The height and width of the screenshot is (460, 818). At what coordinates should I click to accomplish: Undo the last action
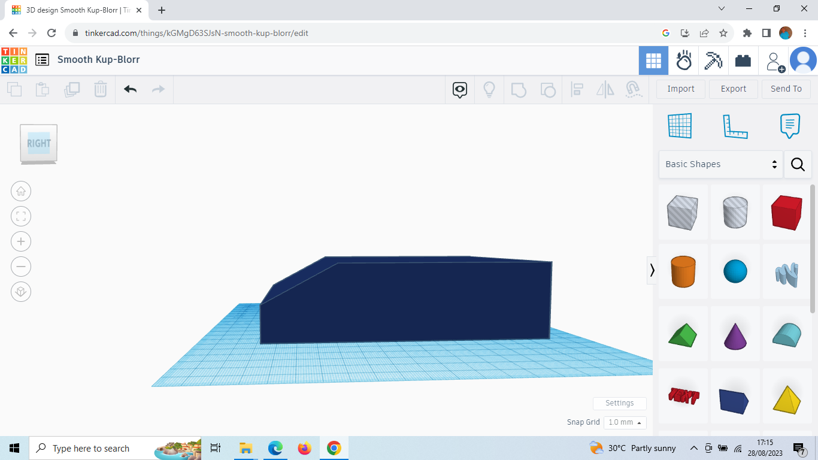click(x=130, y=89)
